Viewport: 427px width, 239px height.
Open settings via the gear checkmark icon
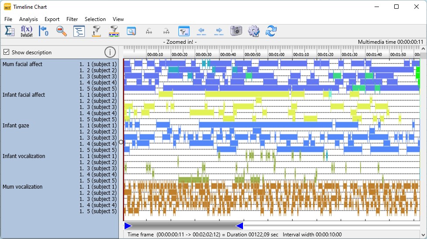pyautogui.click(x=253, y=31)
